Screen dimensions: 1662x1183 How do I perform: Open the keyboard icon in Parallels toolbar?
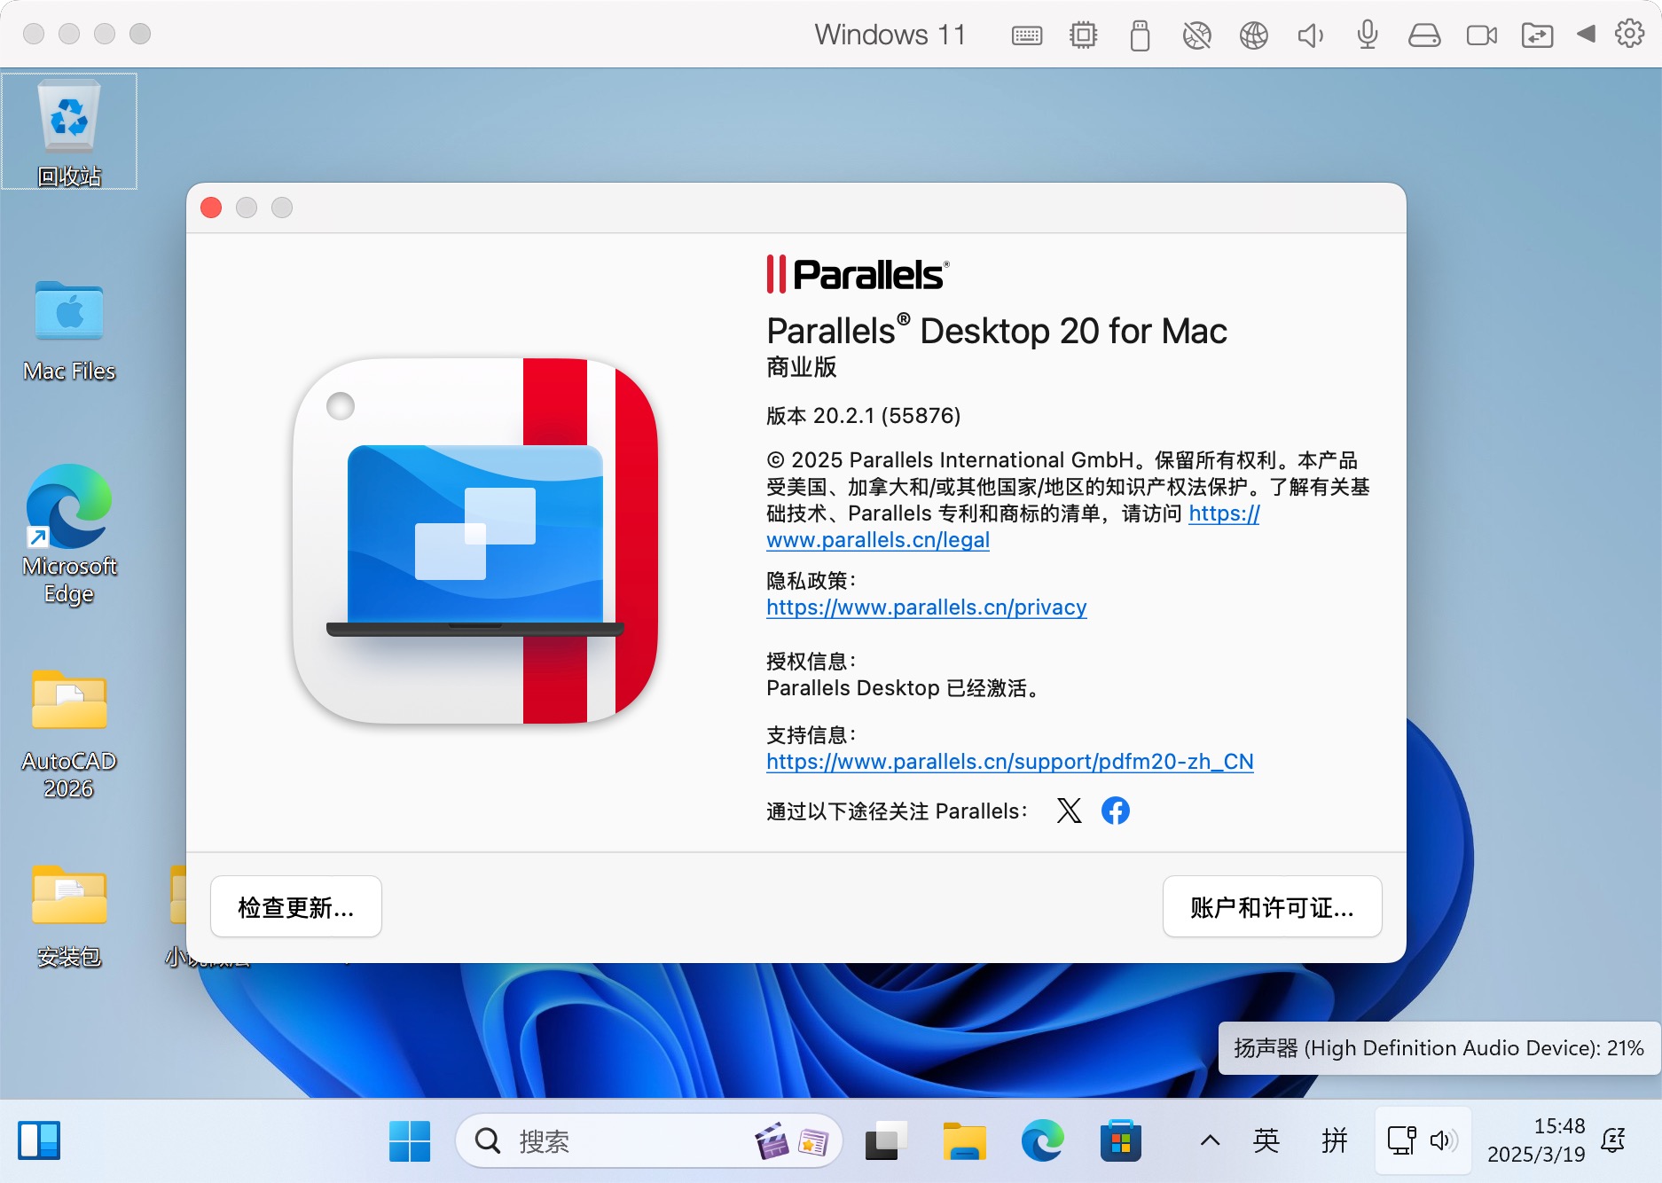click(x=1026, y=35)
